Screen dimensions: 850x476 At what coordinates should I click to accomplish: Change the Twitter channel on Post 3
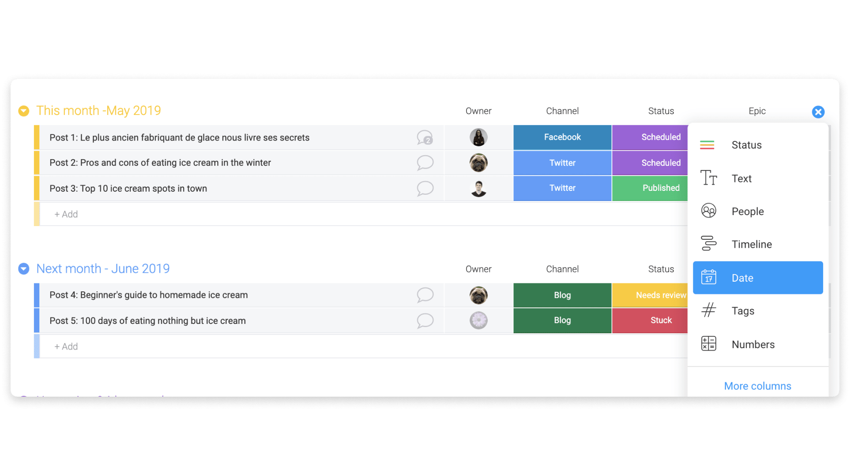[562, 188]
